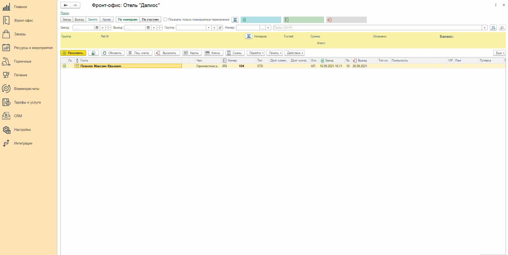Focus the Номер input field

(248, 28)
